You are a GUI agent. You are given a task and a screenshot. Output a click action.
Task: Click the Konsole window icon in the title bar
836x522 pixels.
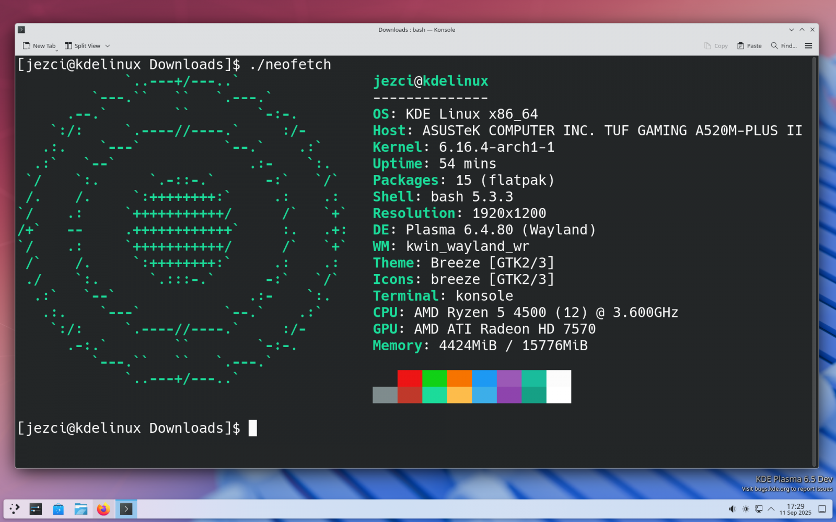point(21,30)
